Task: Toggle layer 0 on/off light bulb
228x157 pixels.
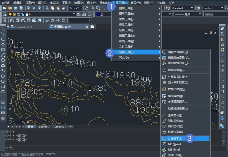Action: pos(10,14)
